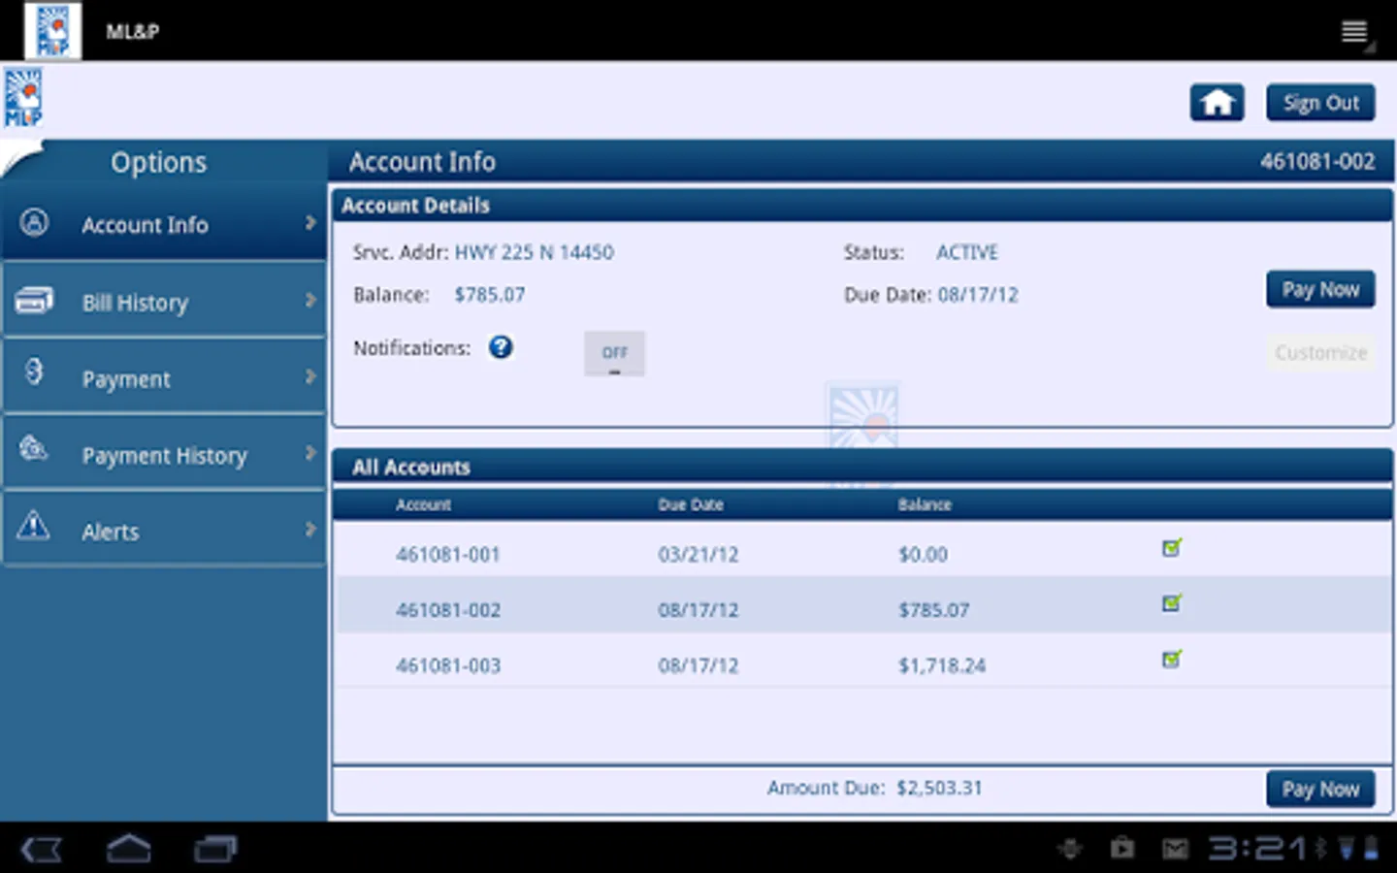
Task: Click the Customize button
Action: point(1320,352)
